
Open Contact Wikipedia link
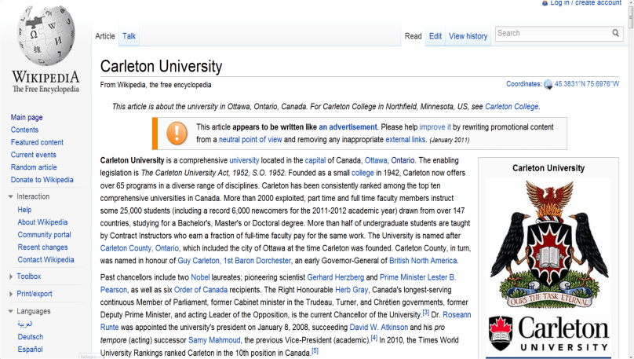[x=46, y=260]
